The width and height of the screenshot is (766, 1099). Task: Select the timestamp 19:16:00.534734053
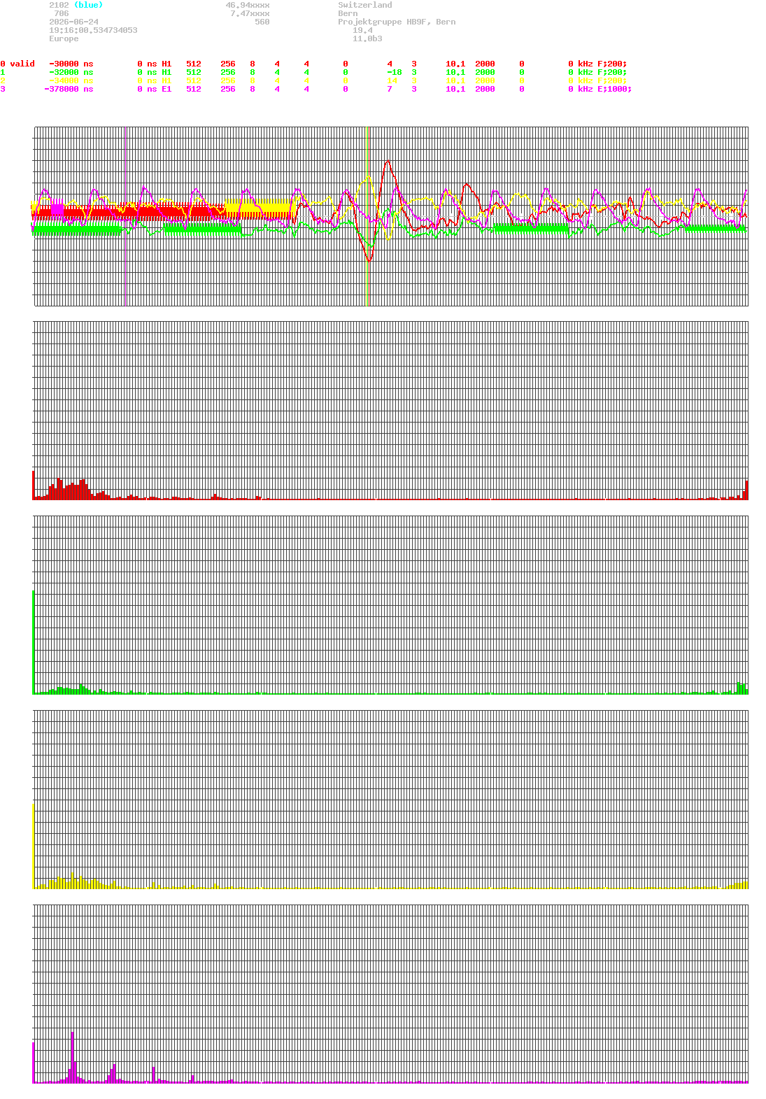(93, 30)
